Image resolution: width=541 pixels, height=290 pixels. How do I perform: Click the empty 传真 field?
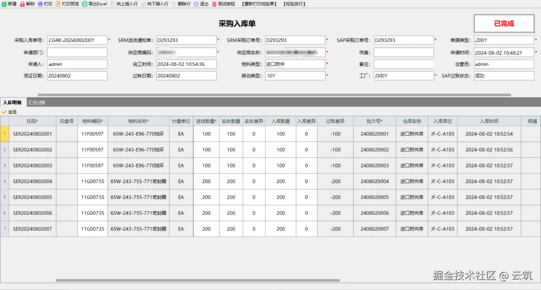click(404, 52)
